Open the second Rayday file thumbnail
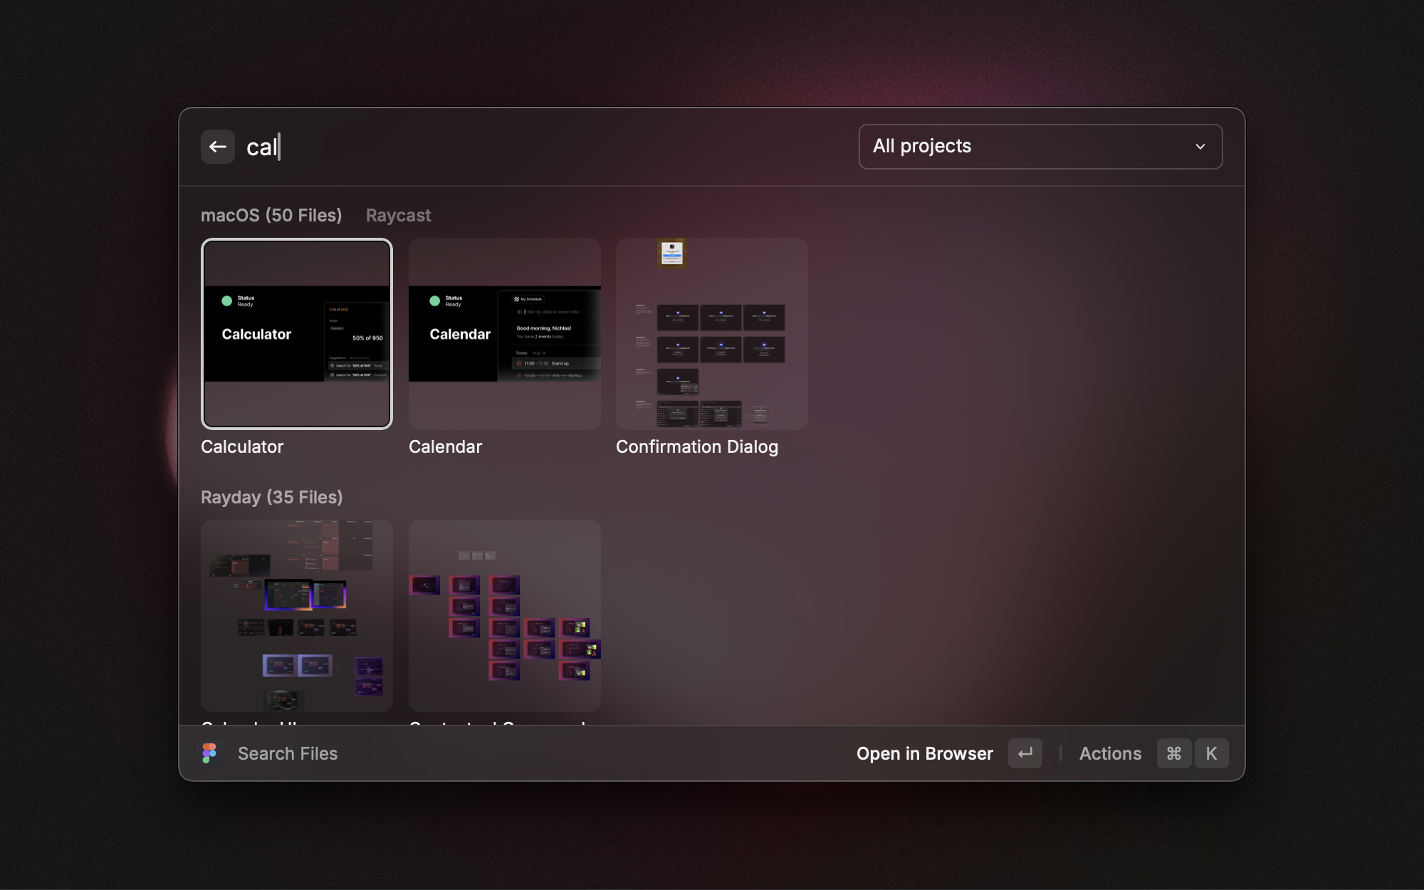1424x890 pixels. pyautogui.click(x=504, y=615)
